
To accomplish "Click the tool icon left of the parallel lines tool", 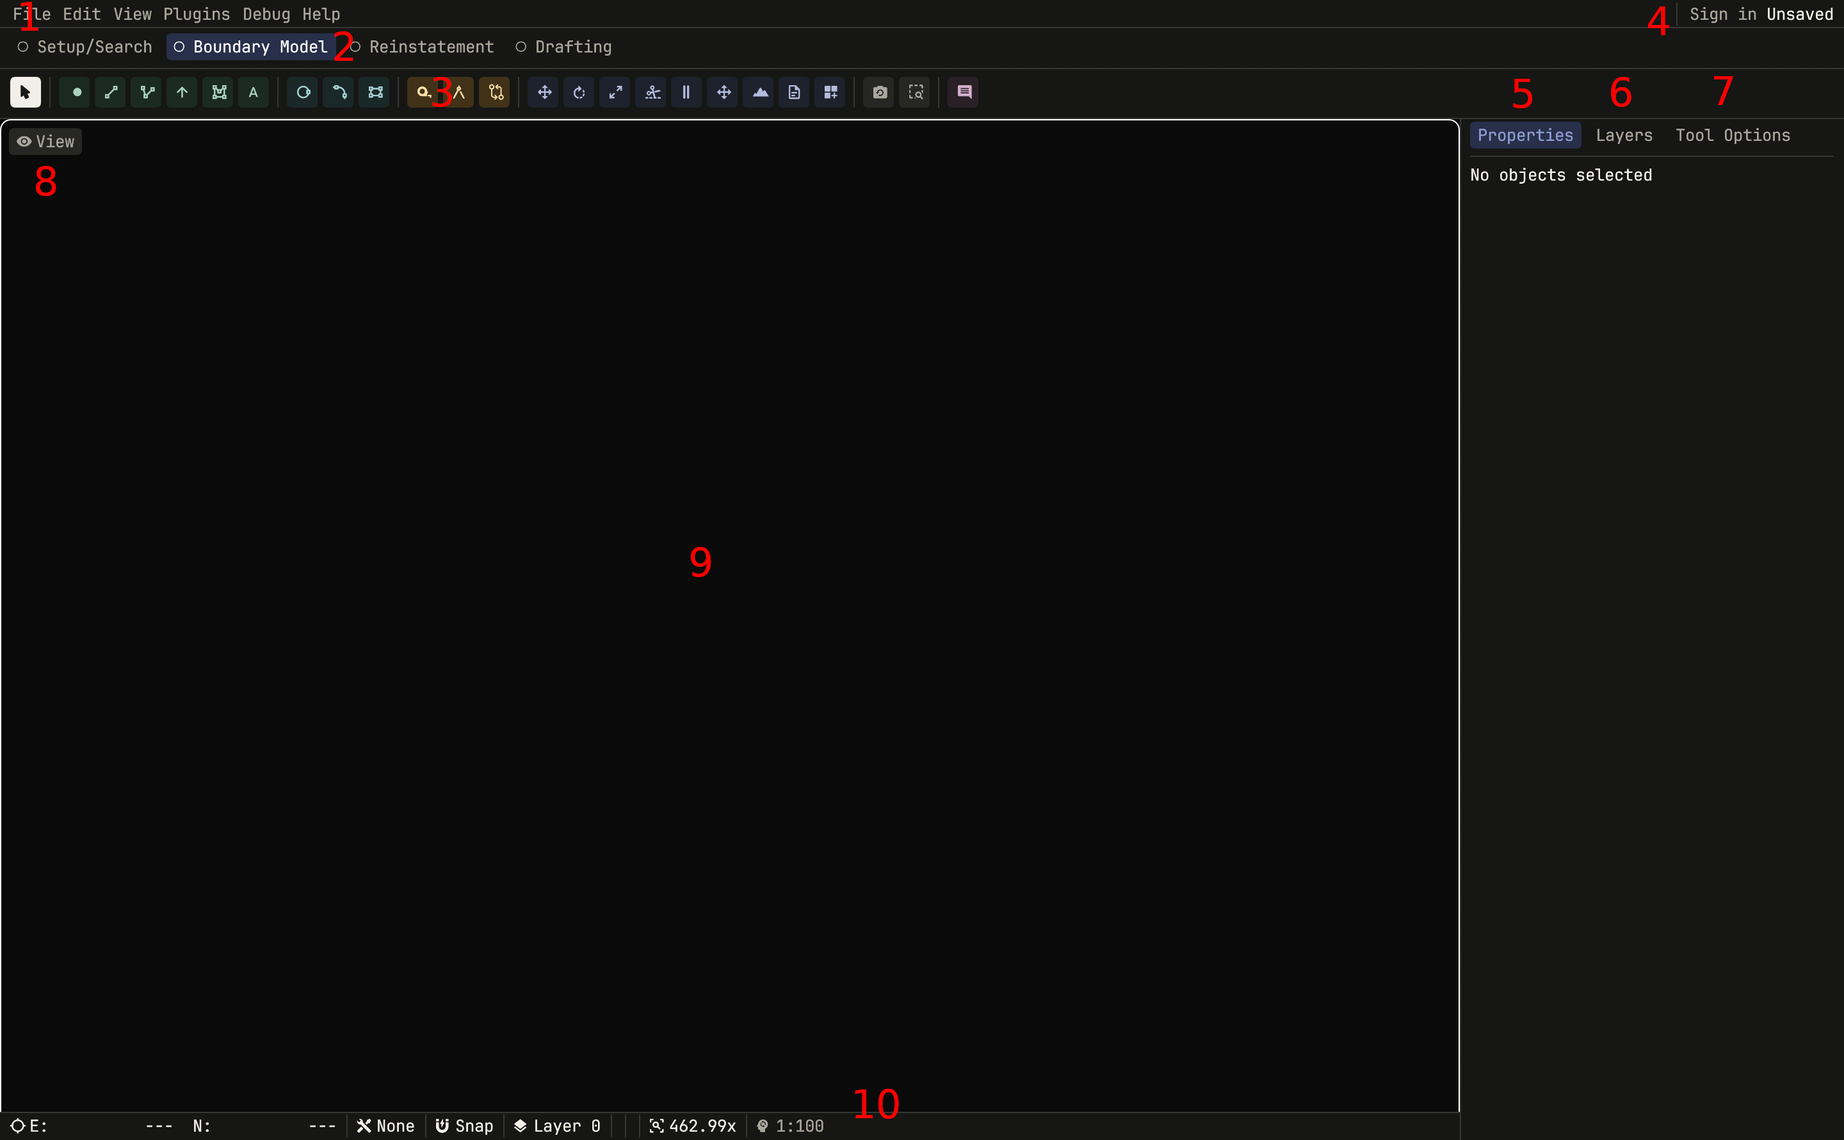I will (652, 92).
